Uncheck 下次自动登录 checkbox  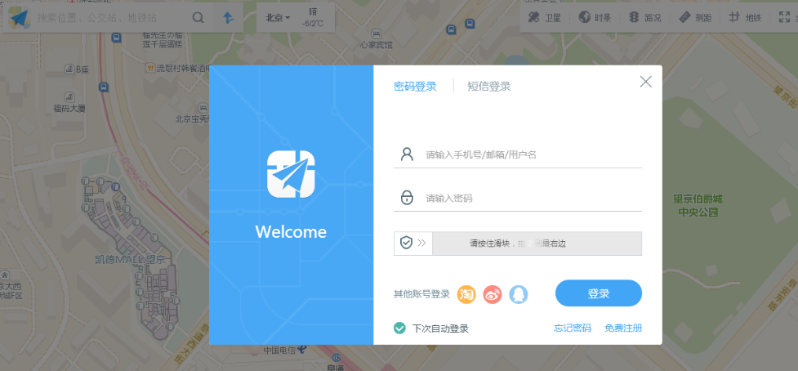click(399, 329)
